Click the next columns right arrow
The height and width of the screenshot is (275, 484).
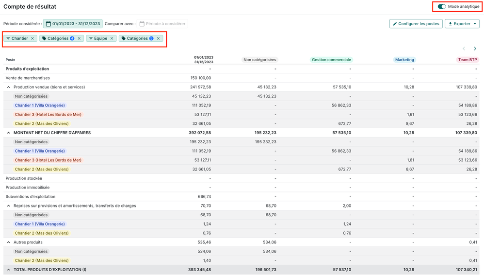[475, 49]
